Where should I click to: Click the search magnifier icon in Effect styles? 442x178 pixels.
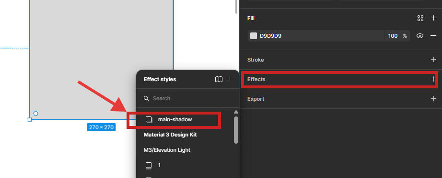pos(146,98)
